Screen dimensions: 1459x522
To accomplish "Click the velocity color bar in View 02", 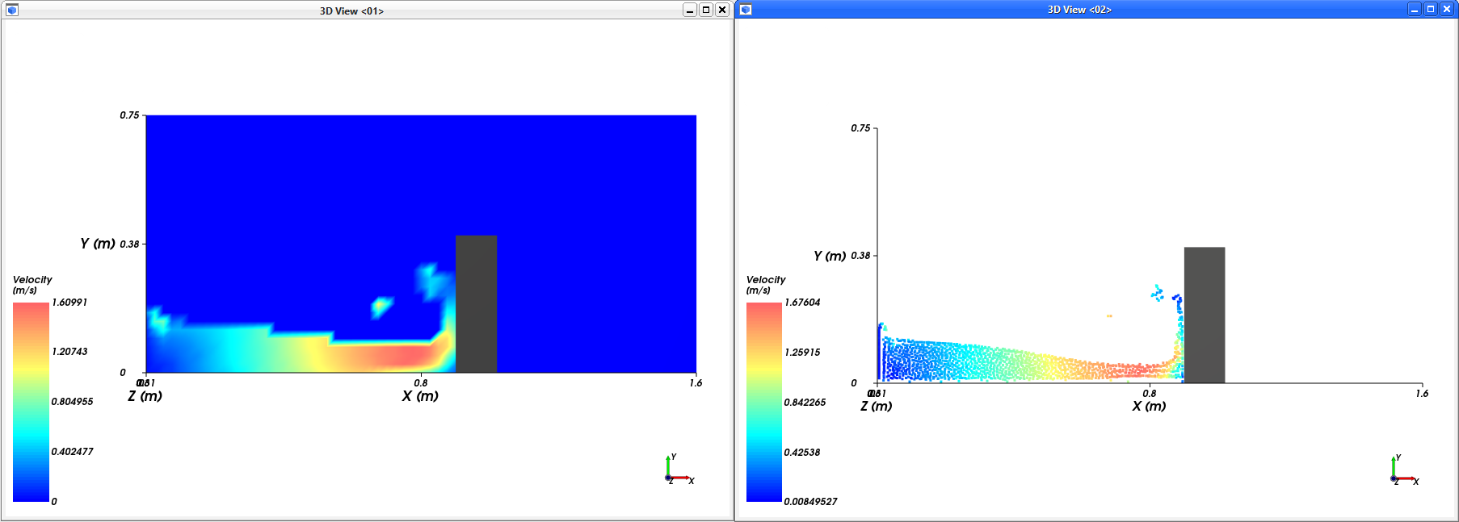I will (763, 402).
